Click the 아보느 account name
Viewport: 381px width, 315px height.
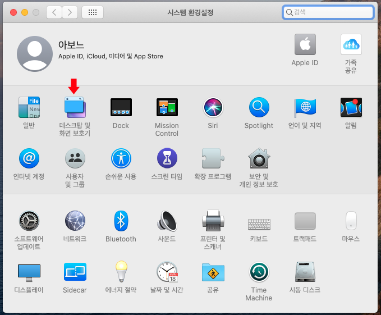(x=71, y=45)
